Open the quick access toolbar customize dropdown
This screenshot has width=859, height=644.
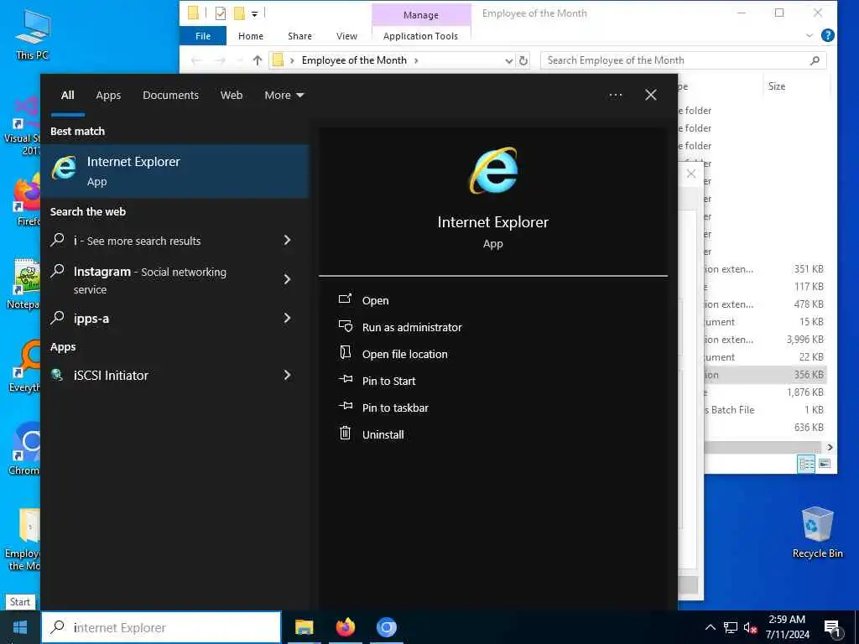pos(254,13)
